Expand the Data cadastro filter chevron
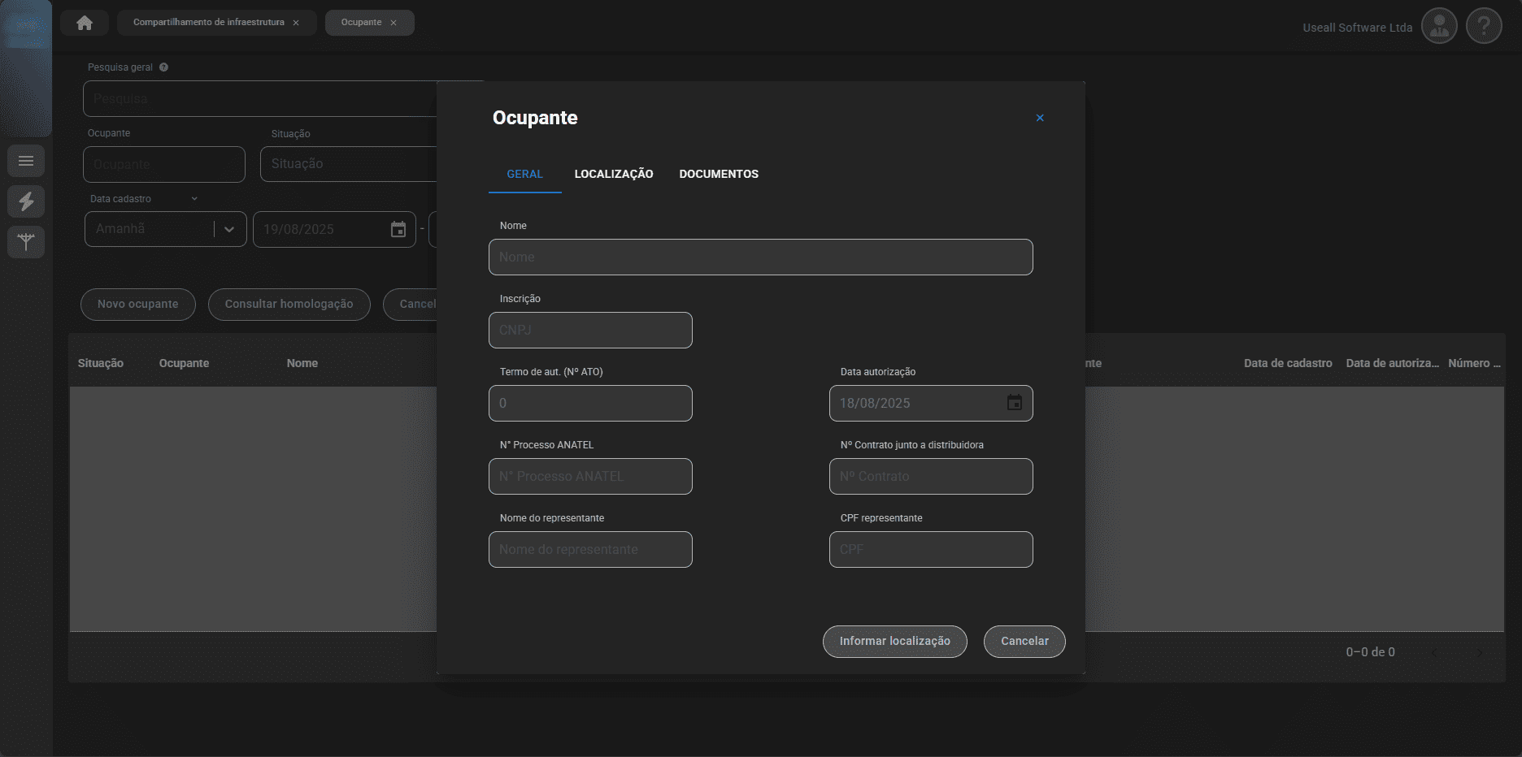The height and width of the screenshot is (757, 1522). tap(194, 199)
